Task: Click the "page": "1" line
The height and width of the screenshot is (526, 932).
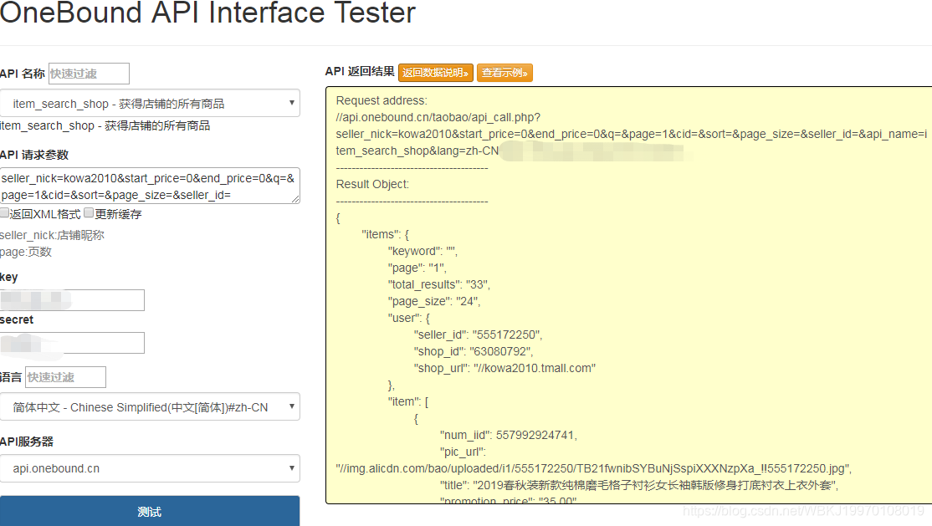Action: (417, 268)
